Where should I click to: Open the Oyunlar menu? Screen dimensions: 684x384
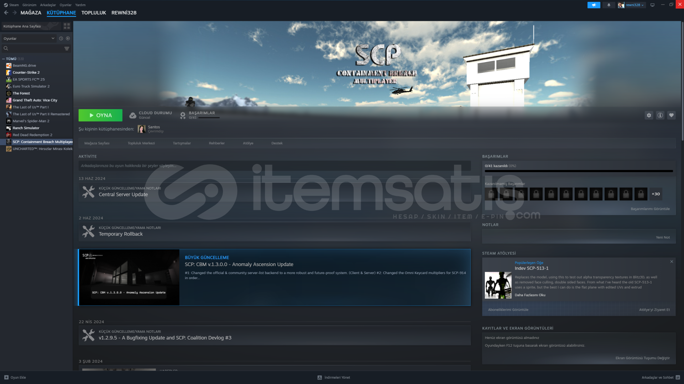click(x=66, y=5)
